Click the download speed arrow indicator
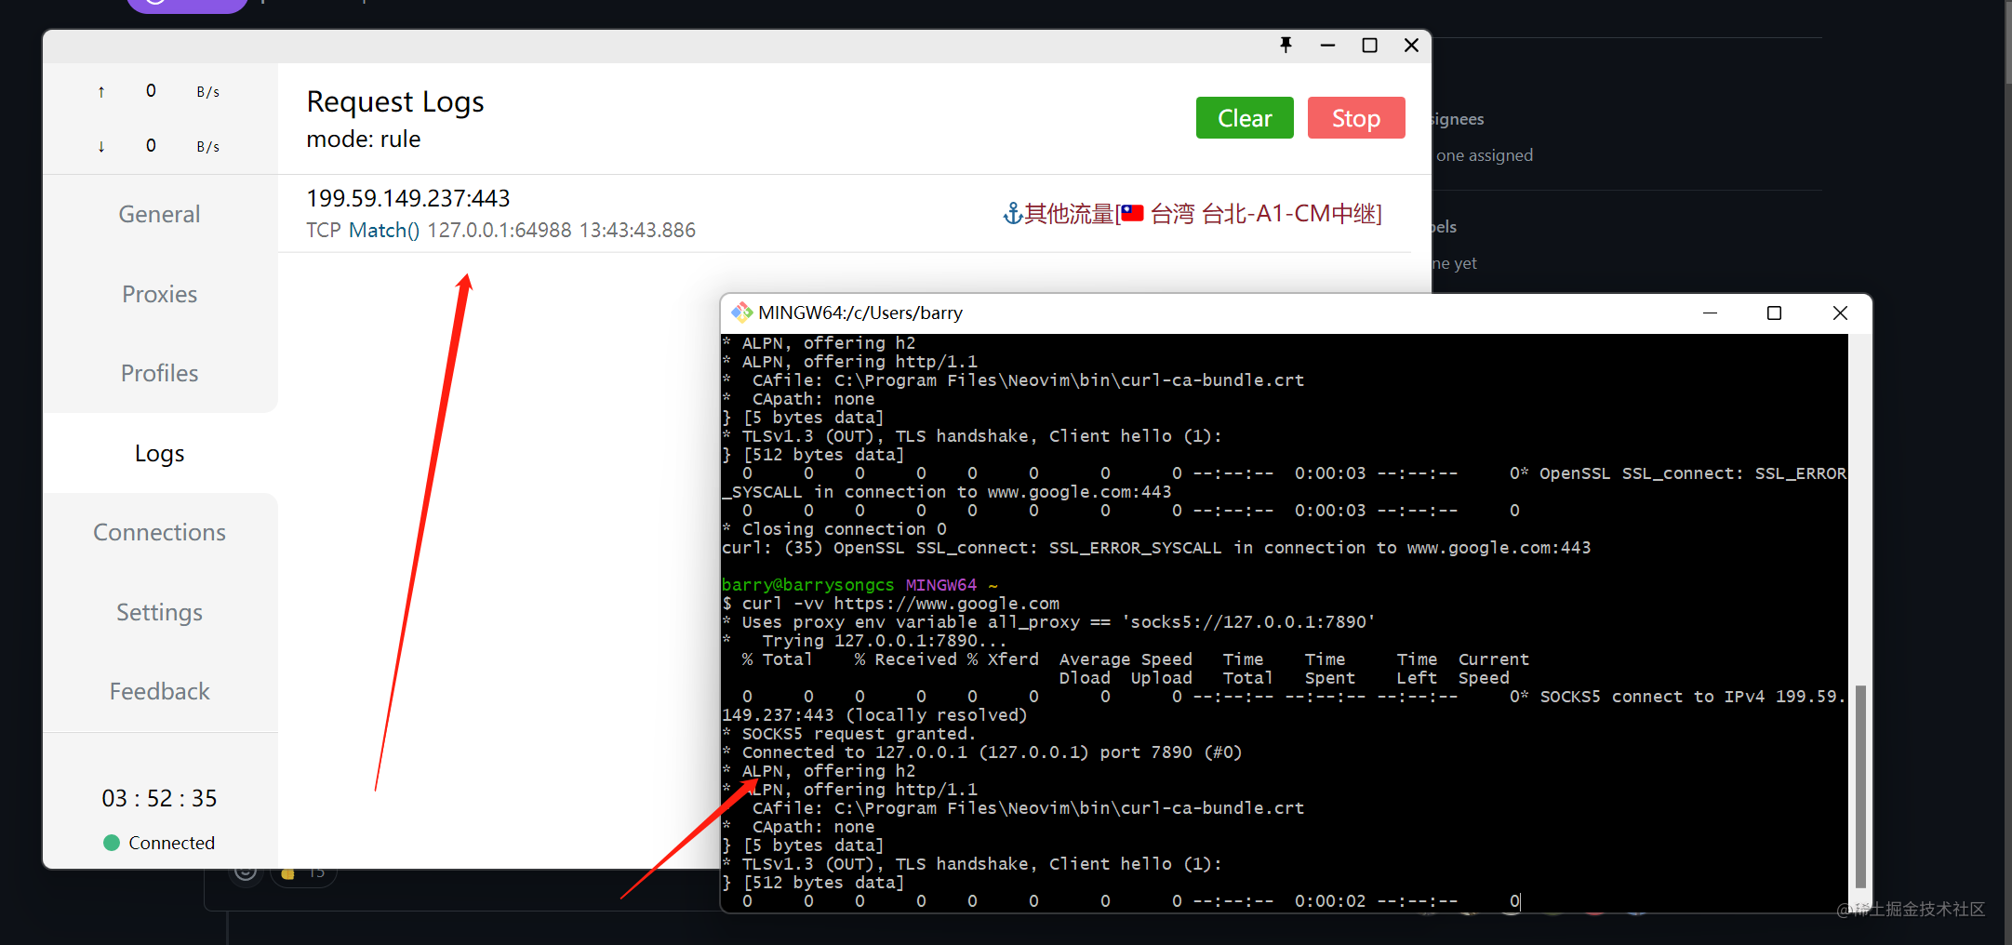 (x=101, y=146)
